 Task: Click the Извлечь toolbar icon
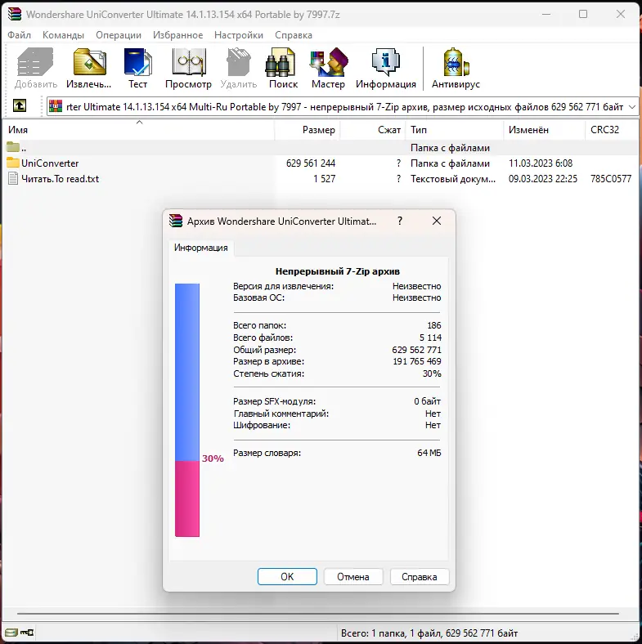[x=90, y=62]
